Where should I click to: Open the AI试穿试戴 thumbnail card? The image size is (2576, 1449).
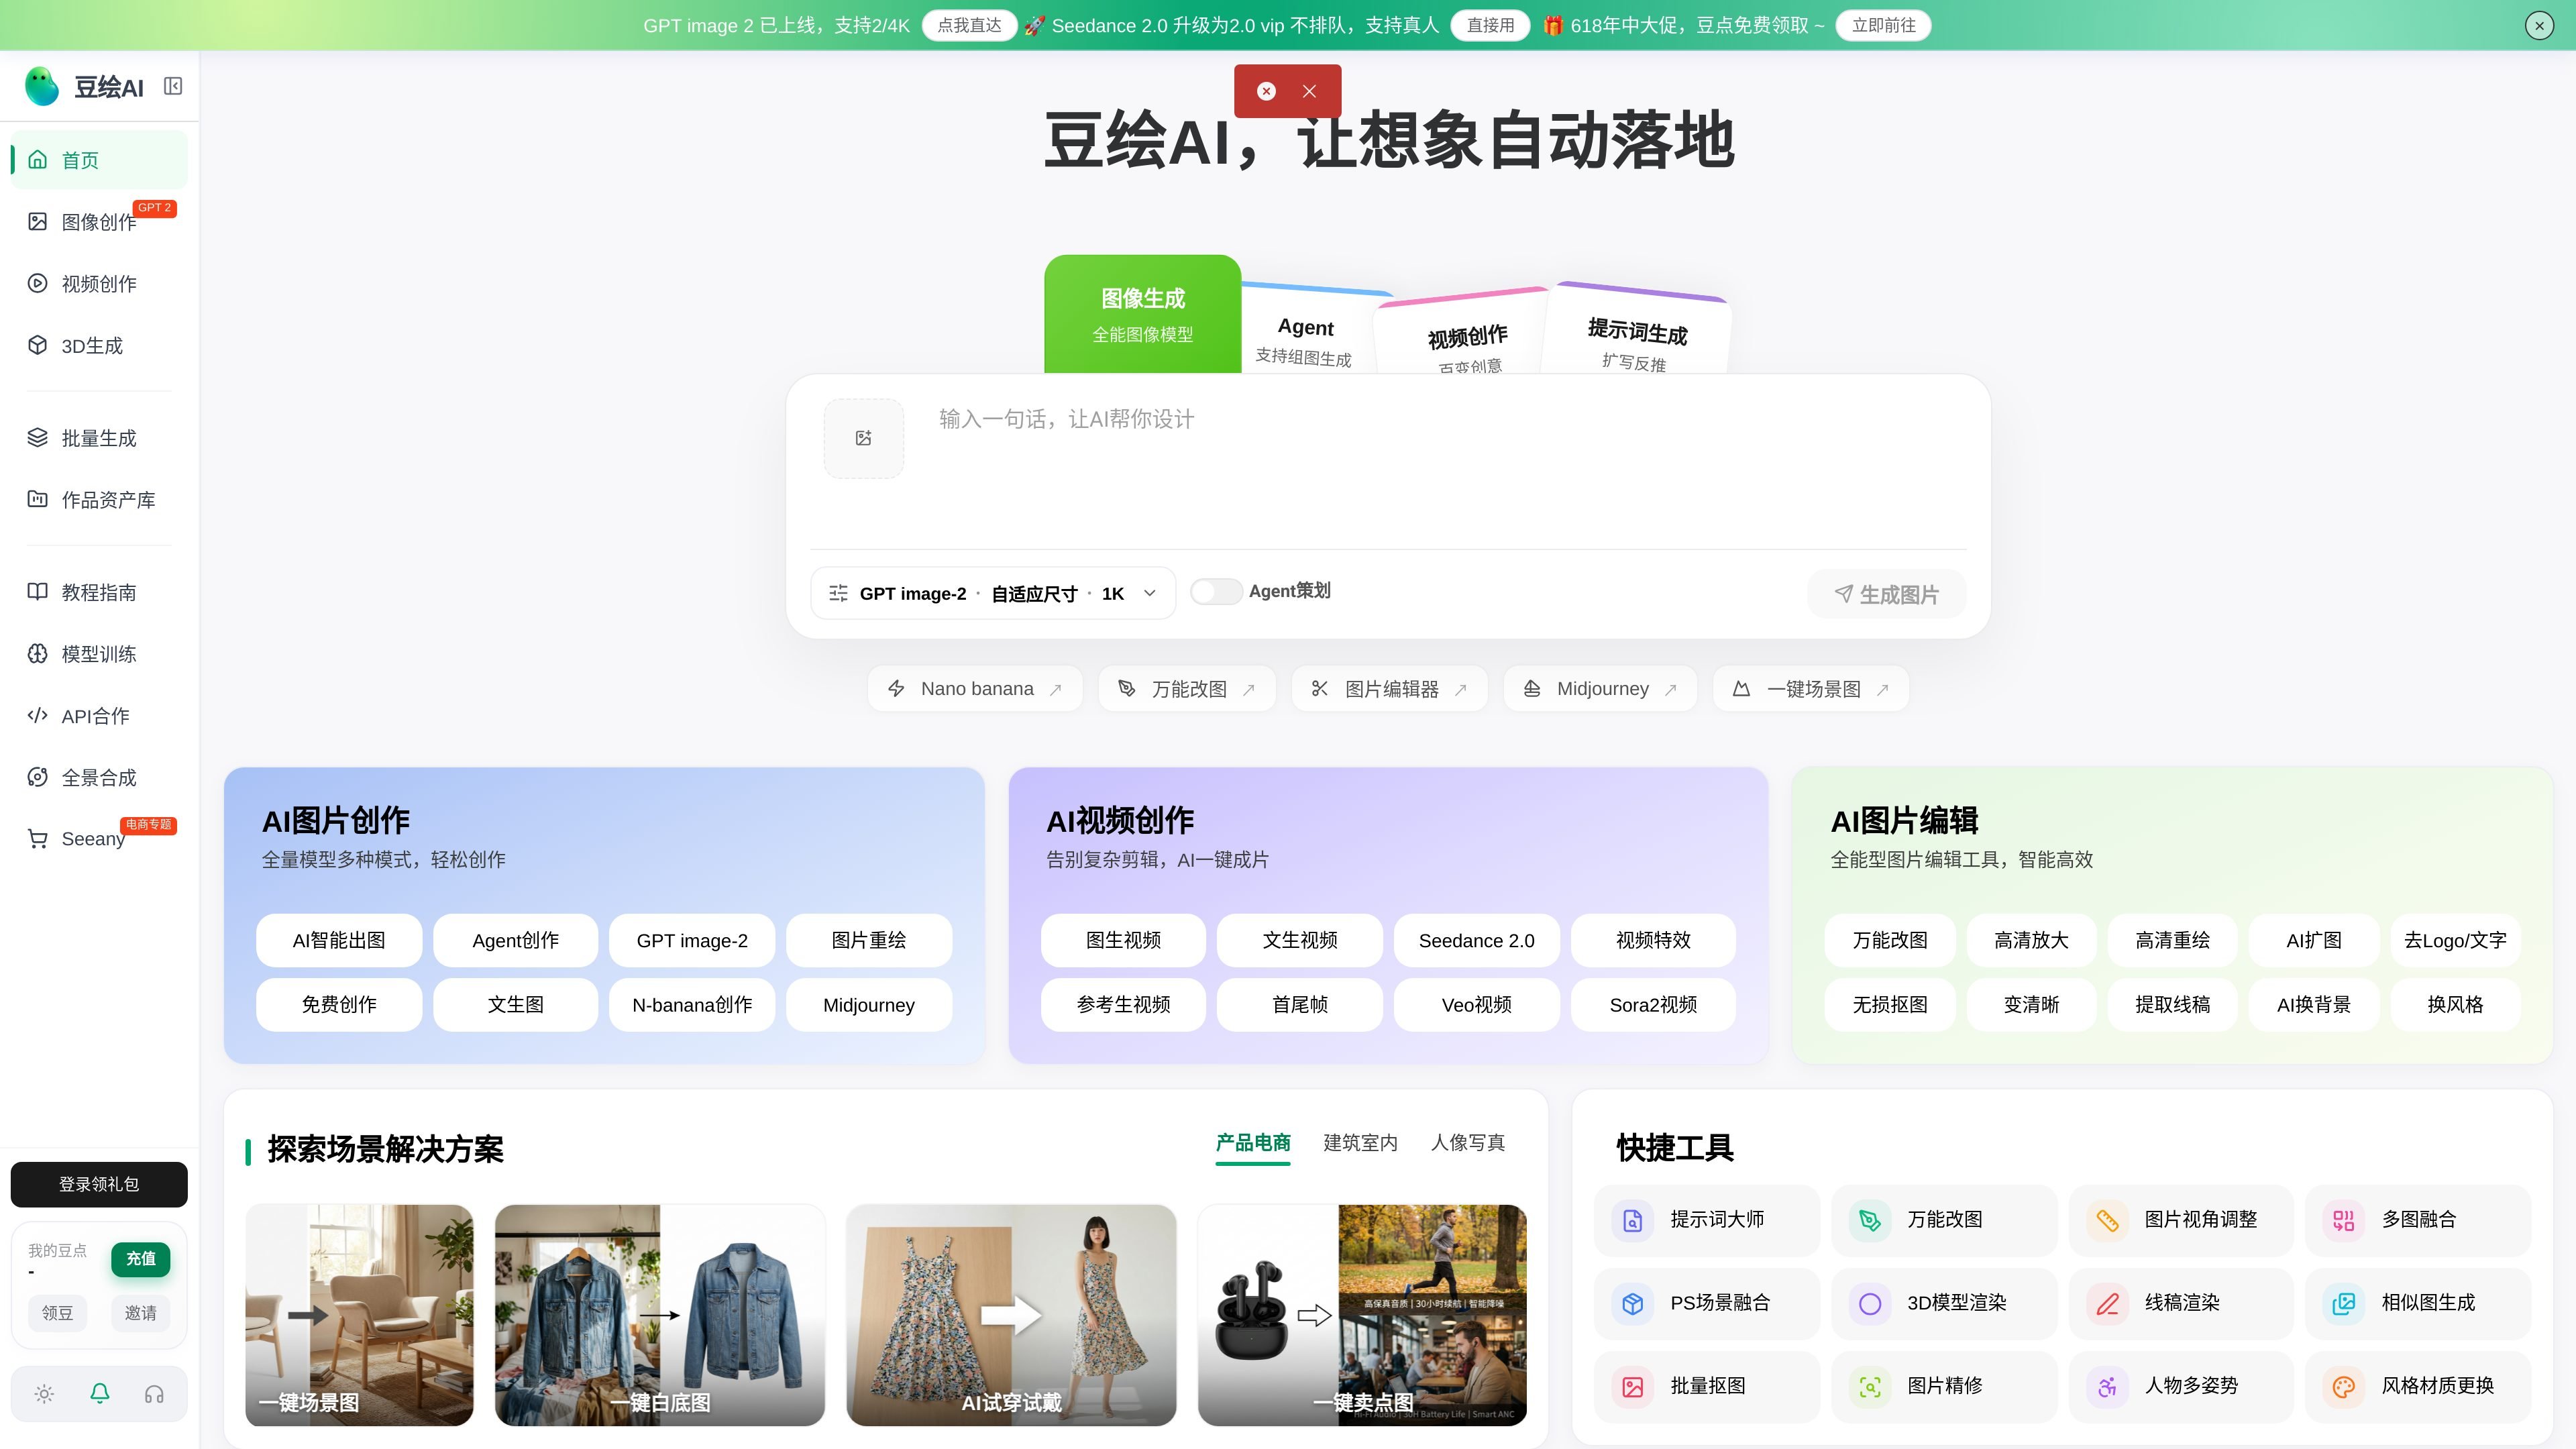[x=1011, y=1315]
